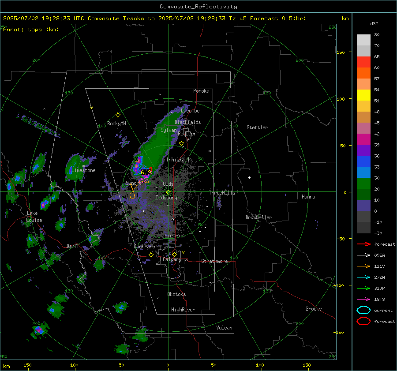
Task: Click the white 09EA arrow icon
Action: (x=363, y=255)
